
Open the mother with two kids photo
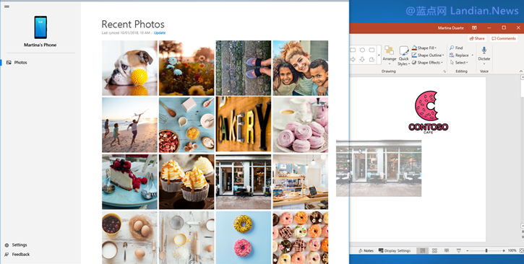(301, 68)
